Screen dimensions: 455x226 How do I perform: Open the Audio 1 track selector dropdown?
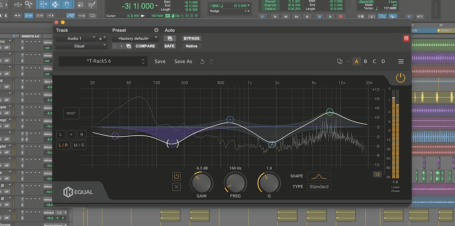pyautogui.click(x=76, y=38)
